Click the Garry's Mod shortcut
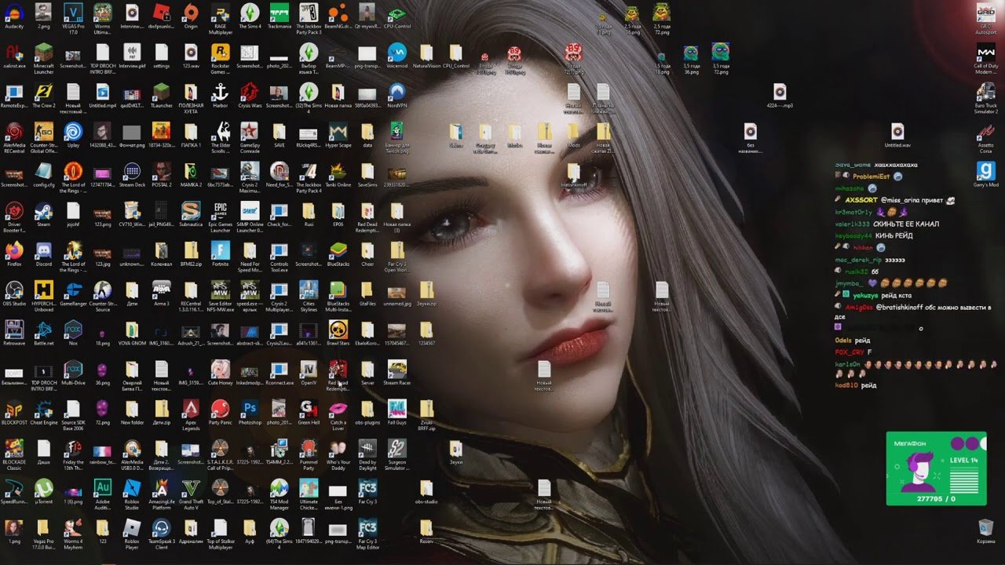This screenshot has width=1005, height=565. [x=985, y=172]
